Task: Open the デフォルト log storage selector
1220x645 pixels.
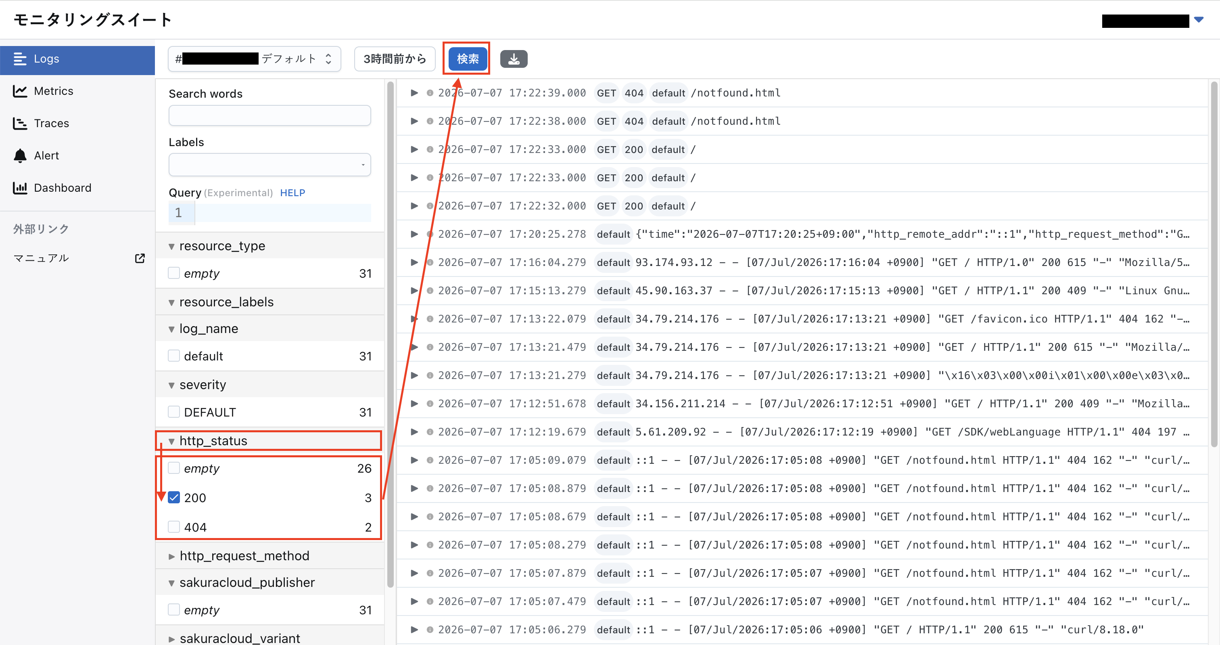Action: click(x=254, y=59)
